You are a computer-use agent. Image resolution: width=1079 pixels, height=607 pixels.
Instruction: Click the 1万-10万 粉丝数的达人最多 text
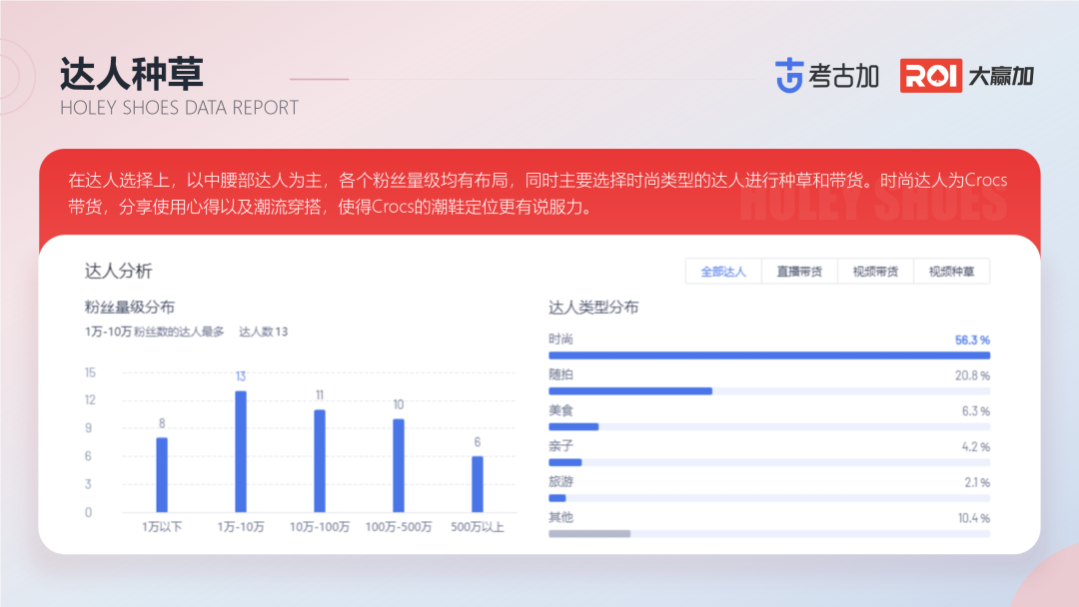[155, 332]
